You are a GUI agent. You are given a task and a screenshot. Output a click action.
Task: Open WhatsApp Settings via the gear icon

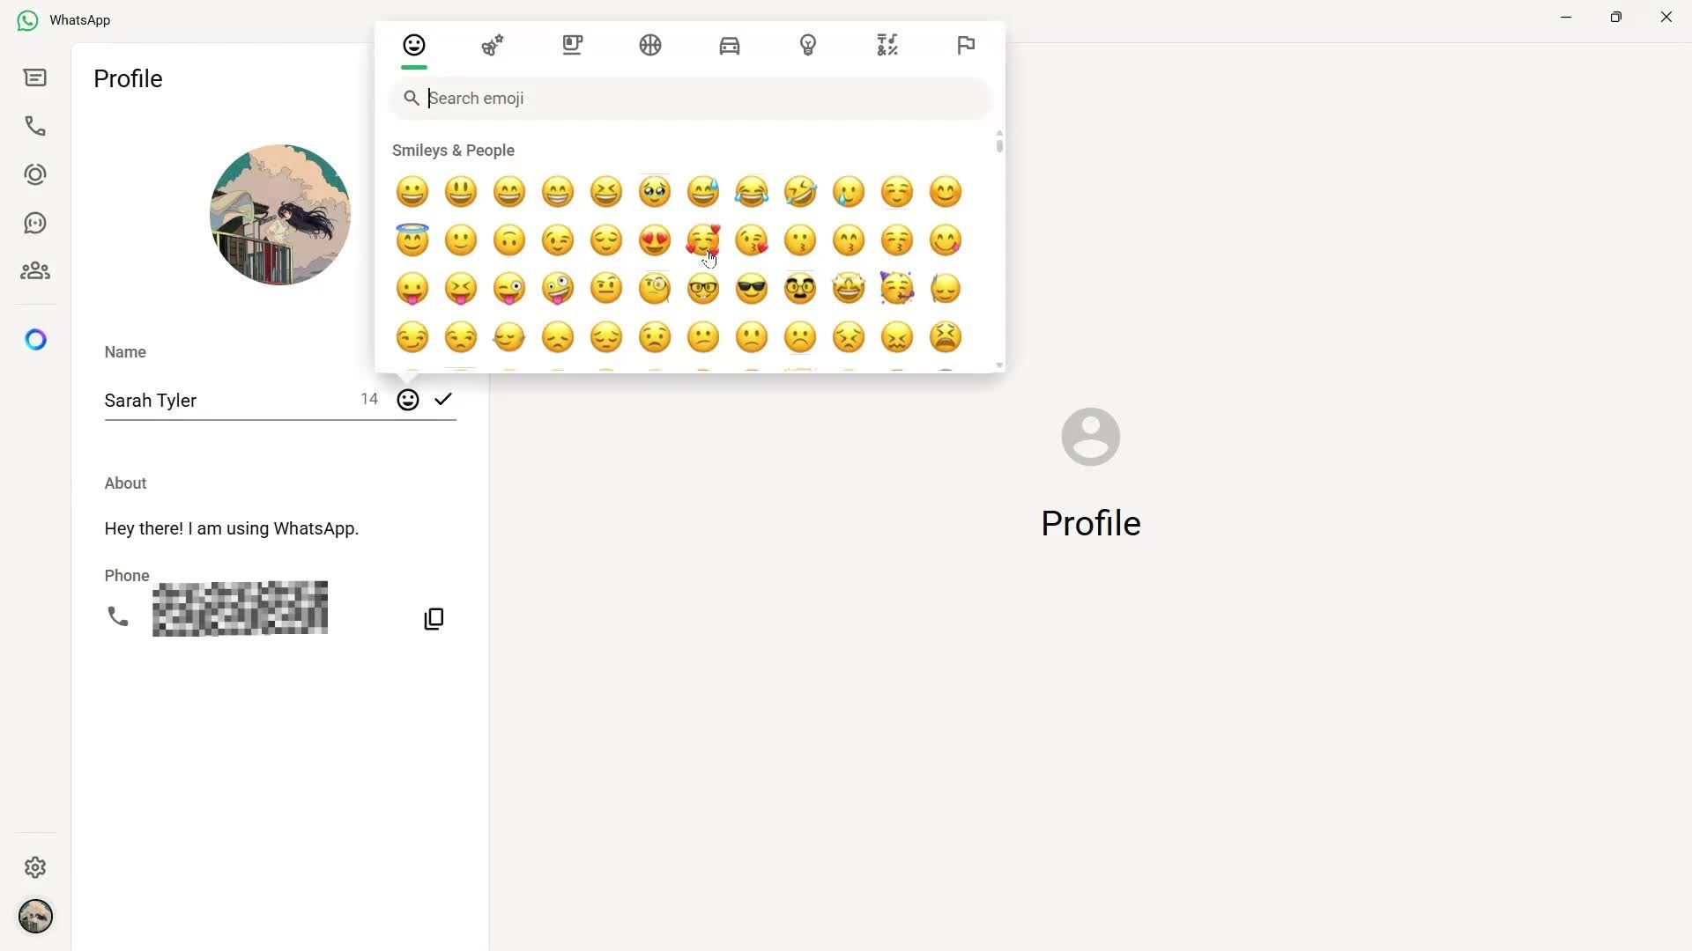coord(35,867)
